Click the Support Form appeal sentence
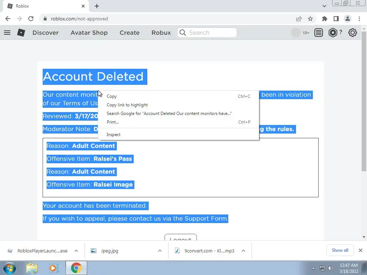 (x=135, y=218)
